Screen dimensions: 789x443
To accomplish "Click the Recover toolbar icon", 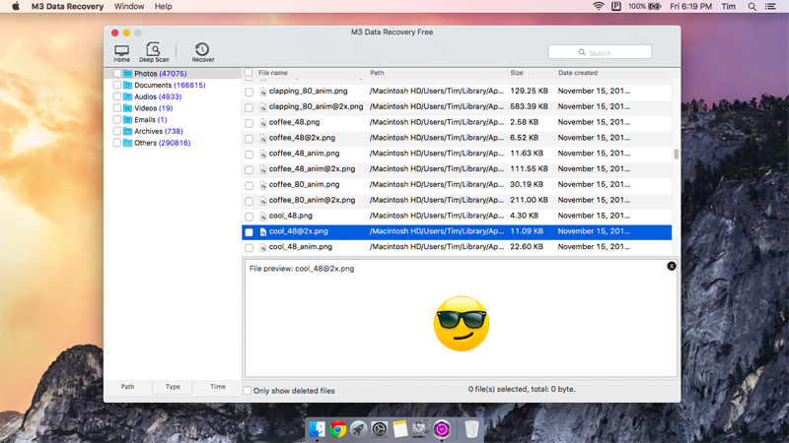I will 203,53.
